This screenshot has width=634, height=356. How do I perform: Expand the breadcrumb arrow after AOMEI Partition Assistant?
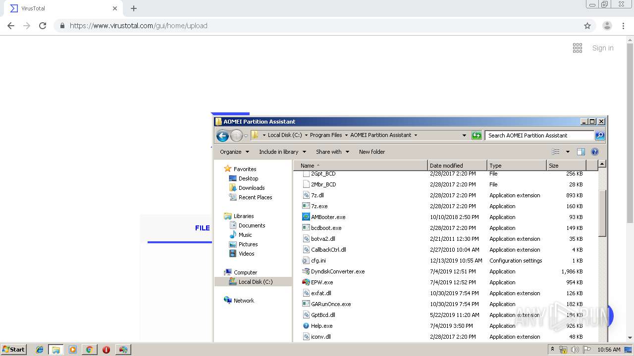[x=416, y=135]
